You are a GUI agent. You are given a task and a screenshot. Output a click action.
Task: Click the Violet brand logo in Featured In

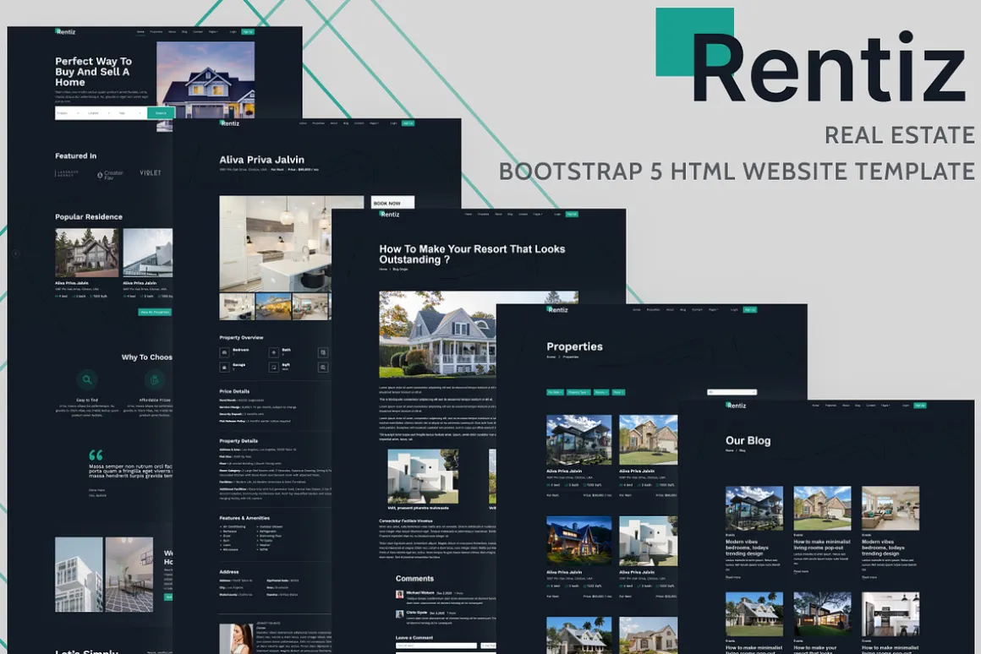coord(151,172)
